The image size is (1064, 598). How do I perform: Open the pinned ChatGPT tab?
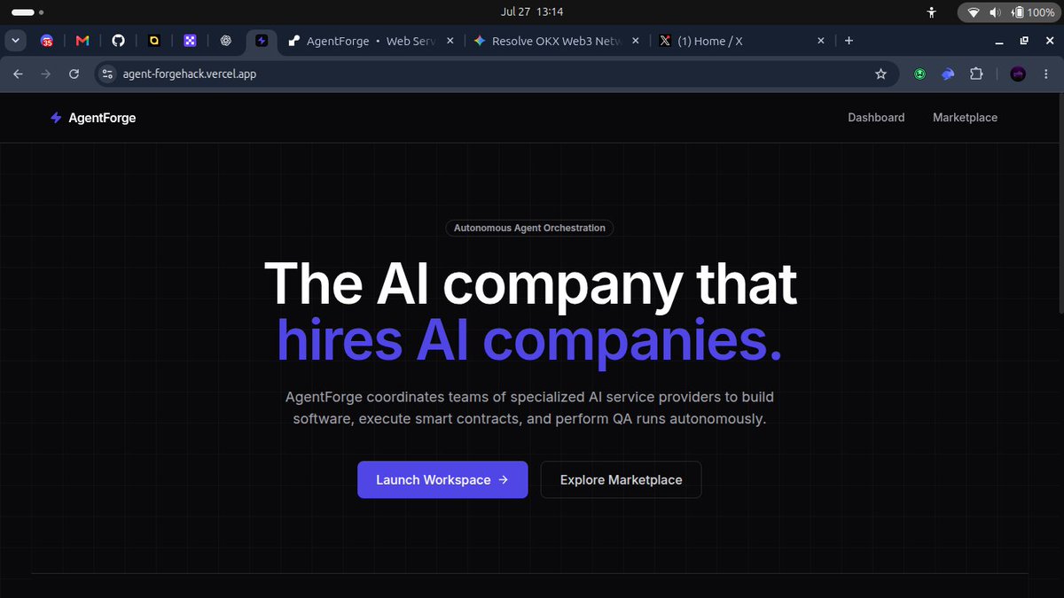[x=226, y=41]
